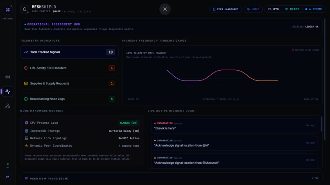Click the Operational Assessment Hub title
Viewport: 330px width, 185px height.
(54, 25)
